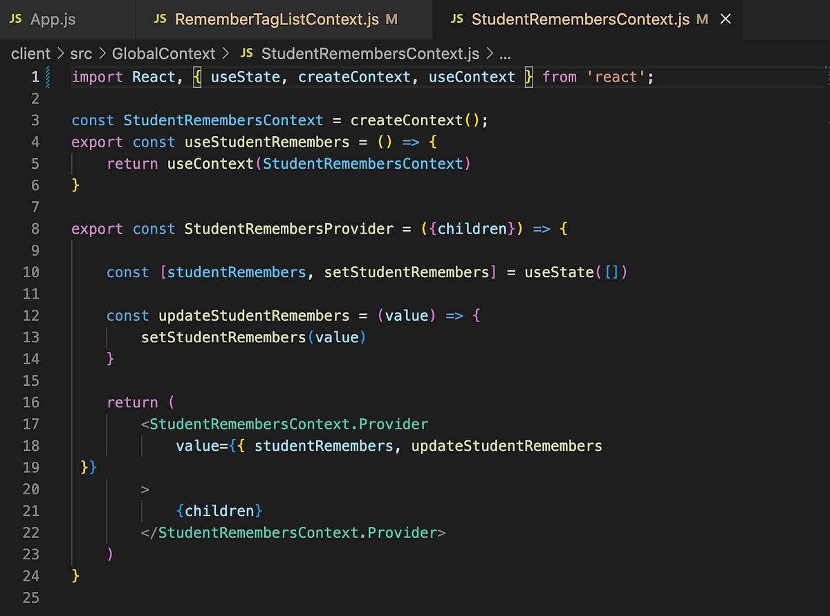830x616 pixels.
Task: Open the GlobalContext breadcrumb item
Action: [x=164, y=53]
